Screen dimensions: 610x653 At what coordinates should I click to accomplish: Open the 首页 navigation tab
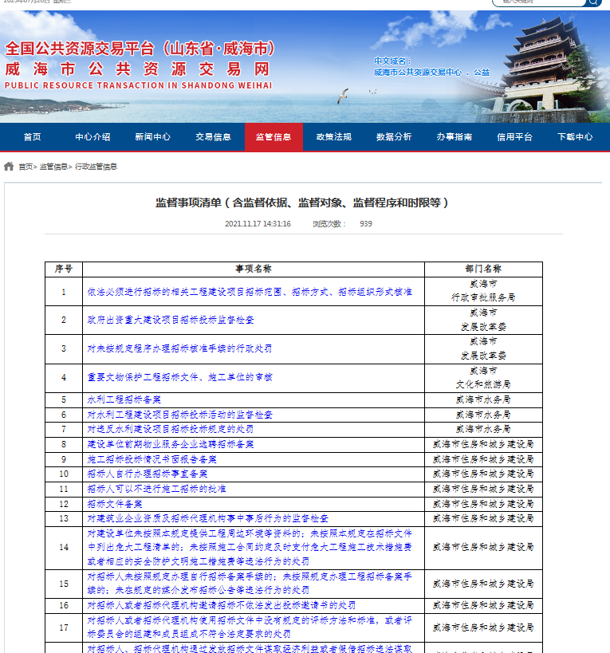[x=33, y=137]
